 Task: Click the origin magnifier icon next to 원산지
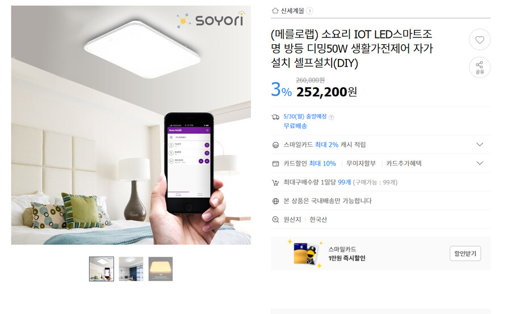click(275, 220)
